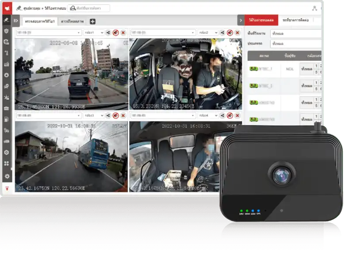Open the กล้อง2 camera dropdown

click(x=208, y=33)
